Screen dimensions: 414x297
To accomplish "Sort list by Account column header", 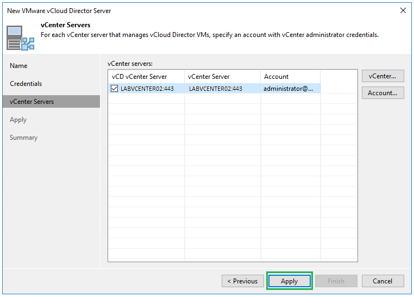I will (x=277, y=77).
